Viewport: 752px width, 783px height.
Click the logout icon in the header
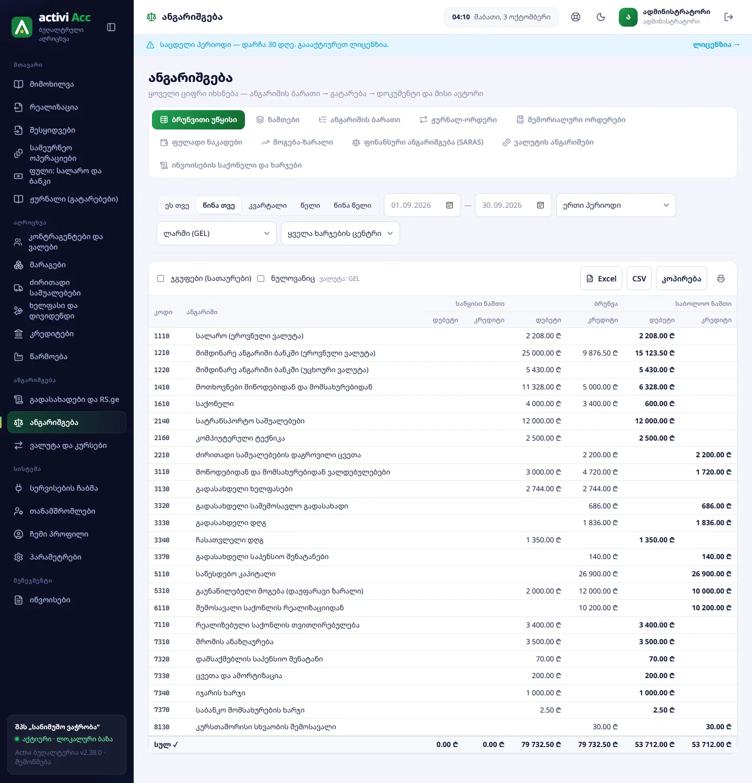pos(729,17)
